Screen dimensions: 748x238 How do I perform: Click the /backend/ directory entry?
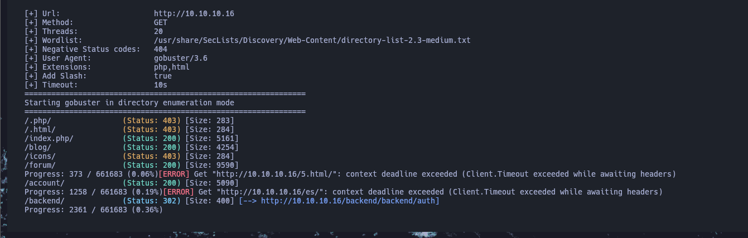pyautogui.click(x=45, y=201)
